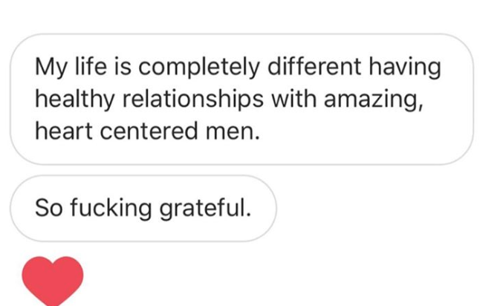Click empty space right of second bubble
Image resolution: width=480 pixels, height=306 pixels.
[377, 209]
